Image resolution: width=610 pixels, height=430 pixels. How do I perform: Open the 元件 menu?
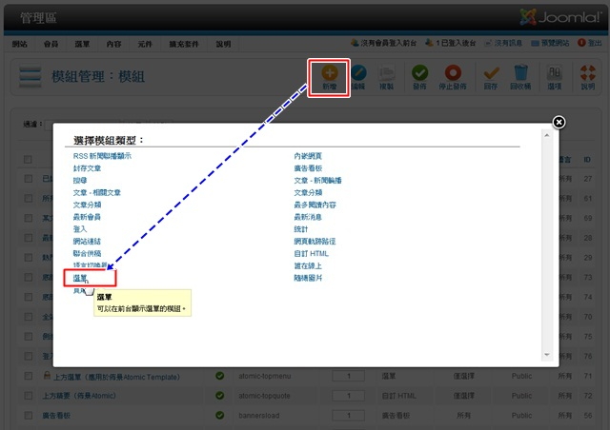[x=145, y=44]
